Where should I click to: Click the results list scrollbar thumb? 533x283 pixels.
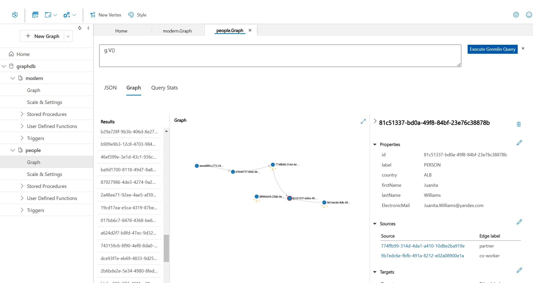click(x=166, y=248)
